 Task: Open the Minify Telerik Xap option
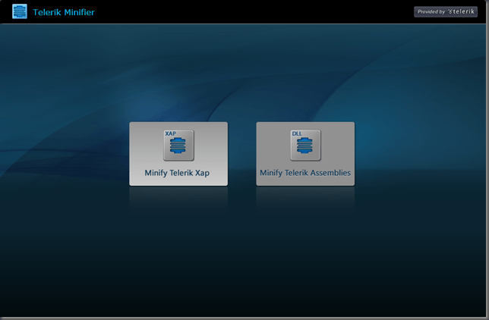(178, 154)
